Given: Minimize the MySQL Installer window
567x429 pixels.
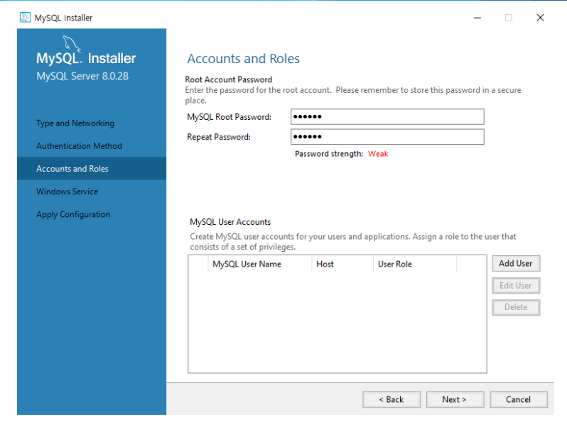Looking at the screenshot, I should point(477,18).
